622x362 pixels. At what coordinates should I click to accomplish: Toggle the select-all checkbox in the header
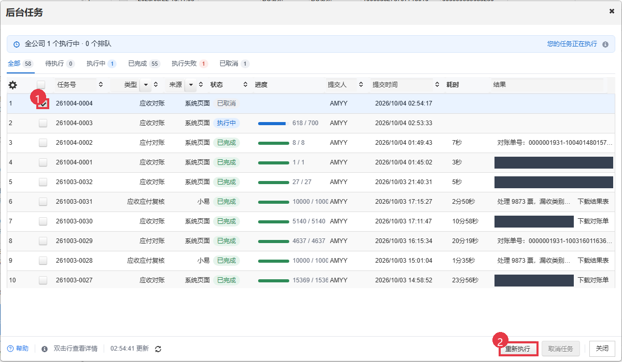click(x=41, y=84)
